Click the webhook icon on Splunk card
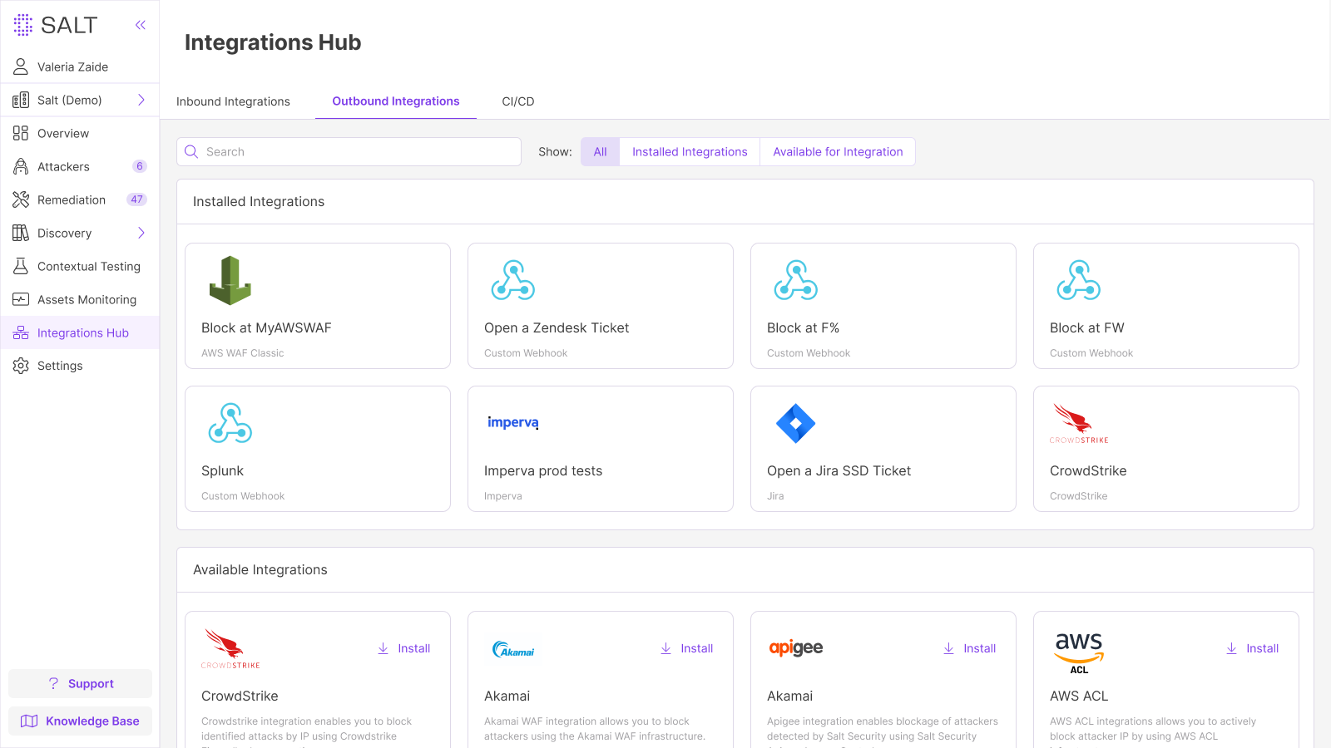This screenshot has width=1331, height=748. [x=230, y=423]
